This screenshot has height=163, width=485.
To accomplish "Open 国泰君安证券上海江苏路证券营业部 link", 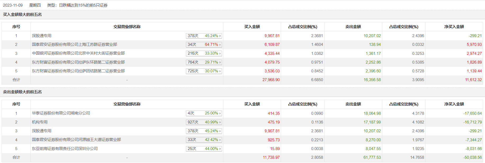I will [x=74, y=45].
